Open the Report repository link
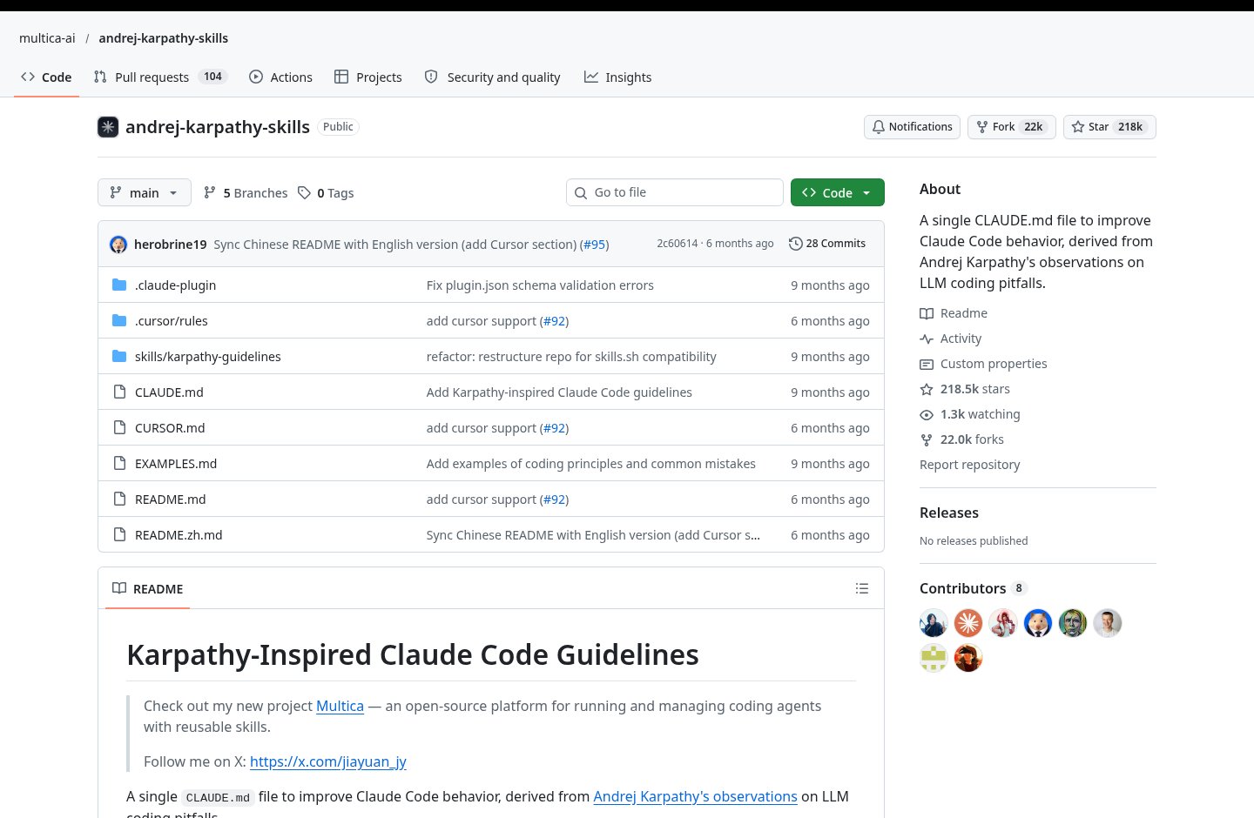Screen dimensions: 1254x818 pos(970,465)
